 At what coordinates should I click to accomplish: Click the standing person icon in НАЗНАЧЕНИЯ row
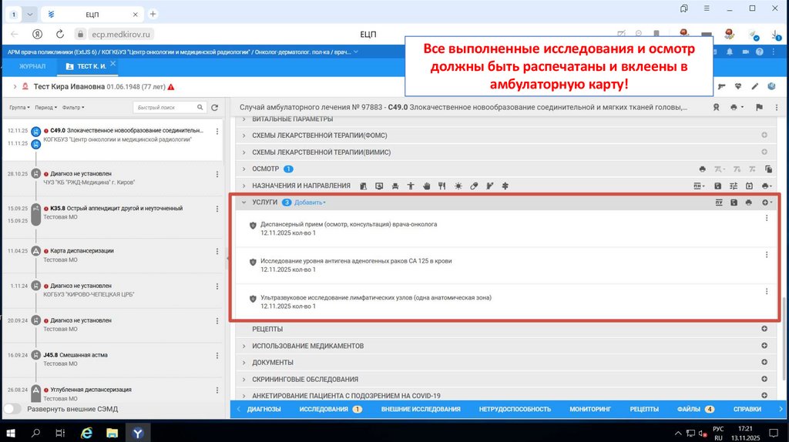pos(411,186)
